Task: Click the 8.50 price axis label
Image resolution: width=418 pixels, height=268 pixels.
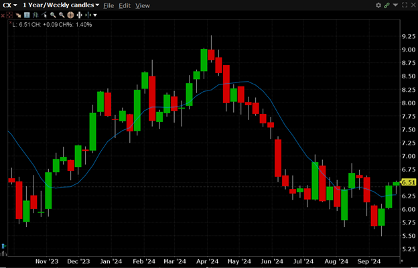Action: point(409,76)
